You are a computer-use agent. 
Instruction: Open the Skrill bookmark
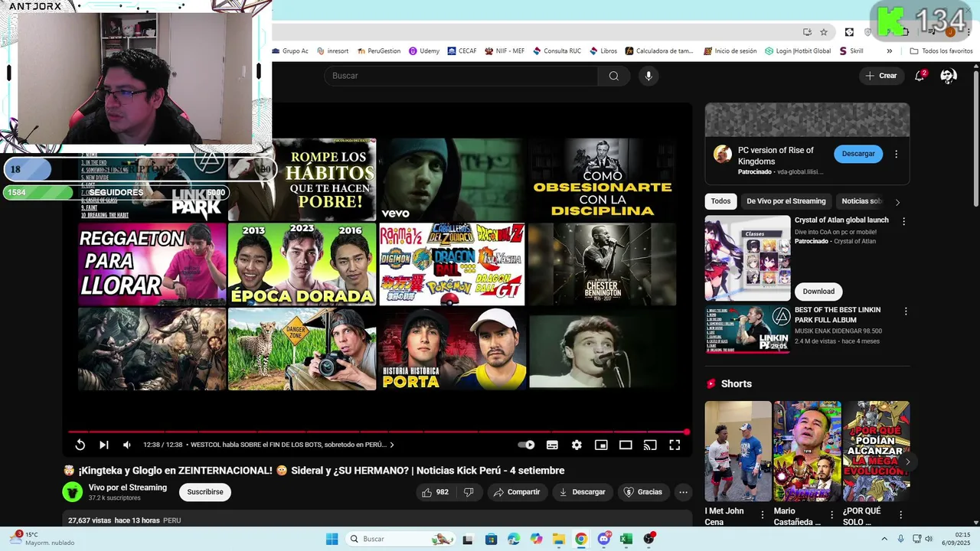pos(851,51)
